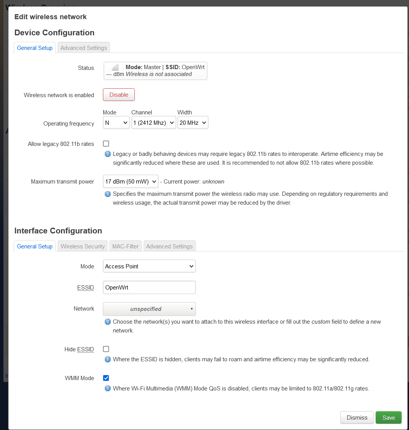Open the operating frequency Mode dropdown
This screenshot has height=430, width=409.
tap(116, 122)
